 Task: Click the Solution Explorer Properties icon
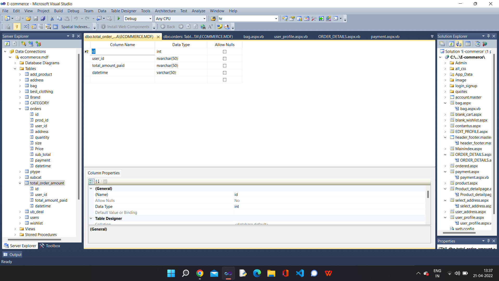(x=442, y=44)
